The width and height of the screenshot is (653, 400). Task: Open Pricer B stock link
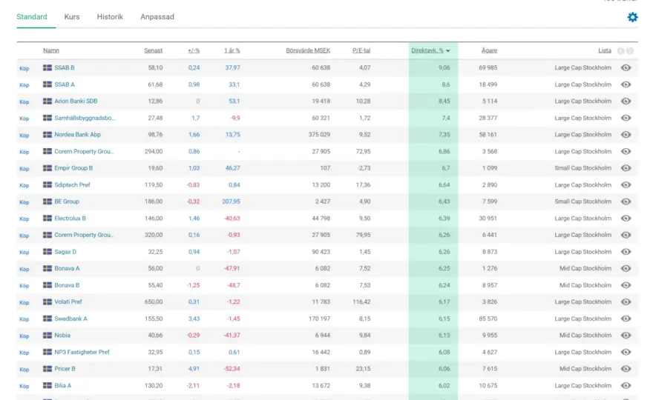65,369
